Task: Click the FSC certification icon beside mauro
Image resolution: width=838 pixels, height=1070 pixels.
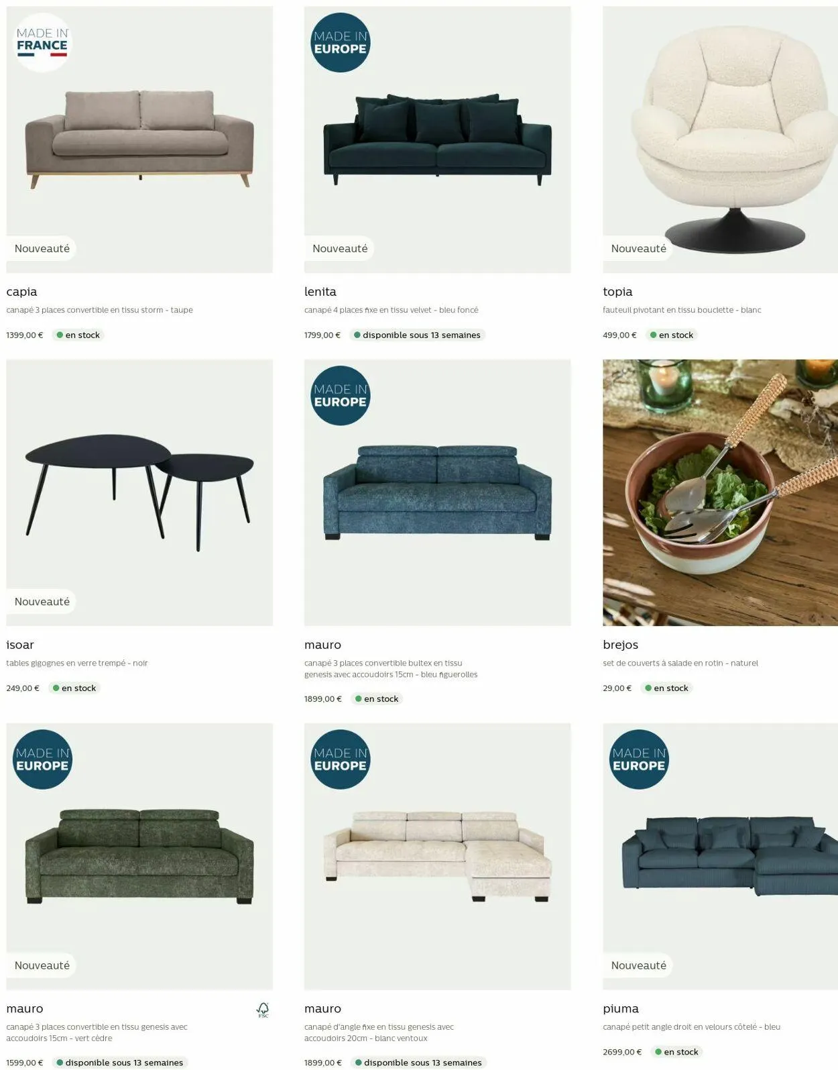Action: [263, 1010]
